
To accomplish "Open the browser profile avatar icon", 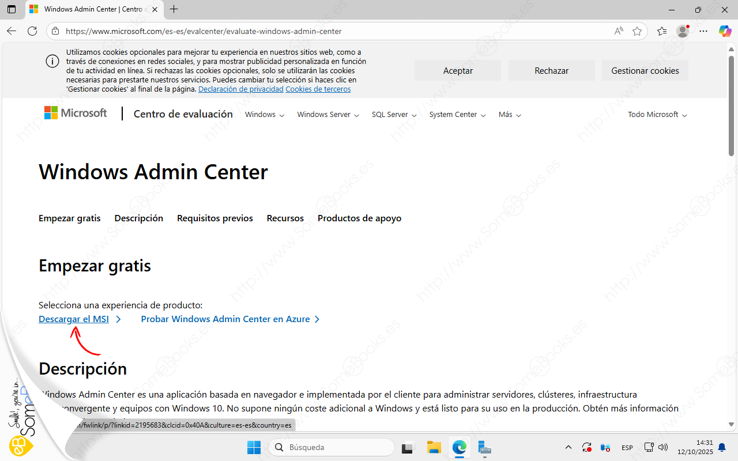I will (683, 31).
